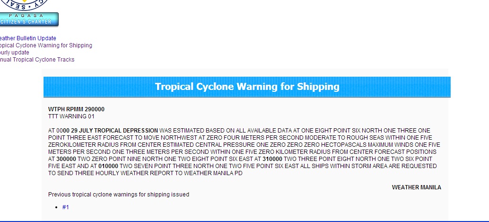
Task: Open Annual Tropical Cyclone Tracks link
Action: click(37, 60)
